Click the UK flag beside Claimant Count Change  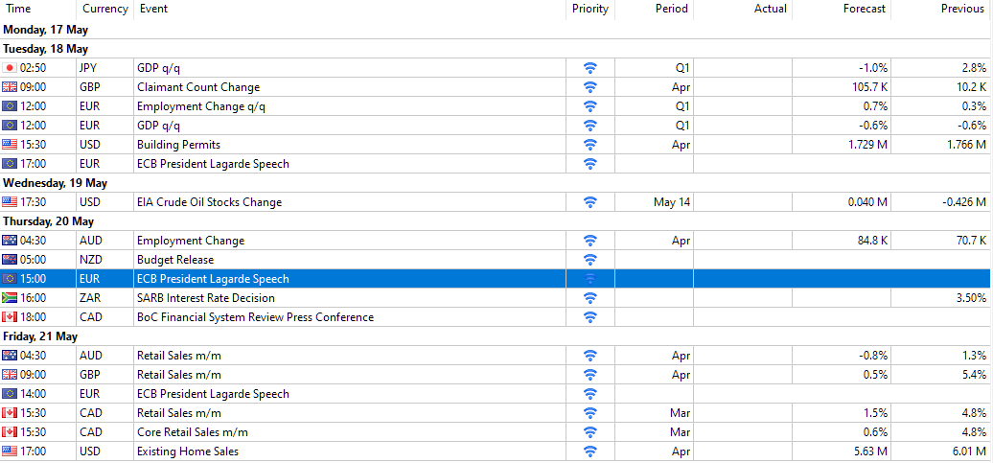pyautogui.click(x=10, y=87)
